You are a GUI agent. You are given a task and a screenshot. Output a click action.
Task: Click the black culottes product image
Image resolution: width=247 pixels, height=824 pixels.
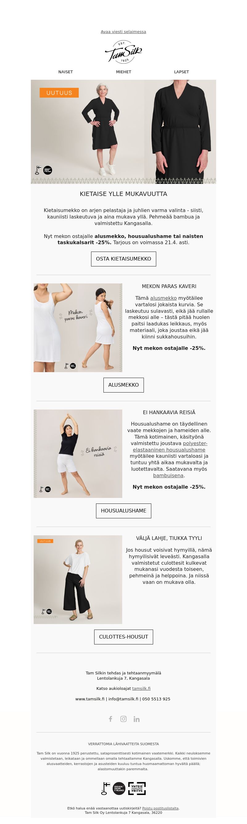[78, 580]
